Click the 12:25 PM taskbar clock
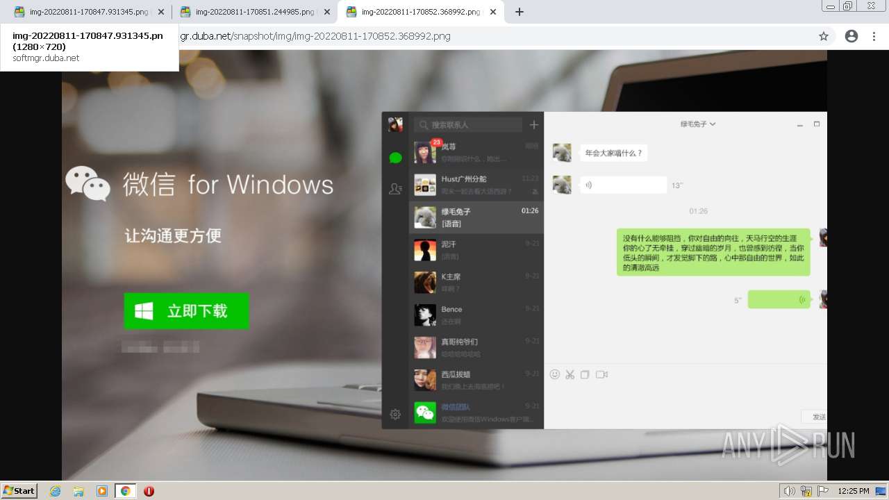Screen dimensions: 889x500 pyautogui.click(x=853, y=491)
